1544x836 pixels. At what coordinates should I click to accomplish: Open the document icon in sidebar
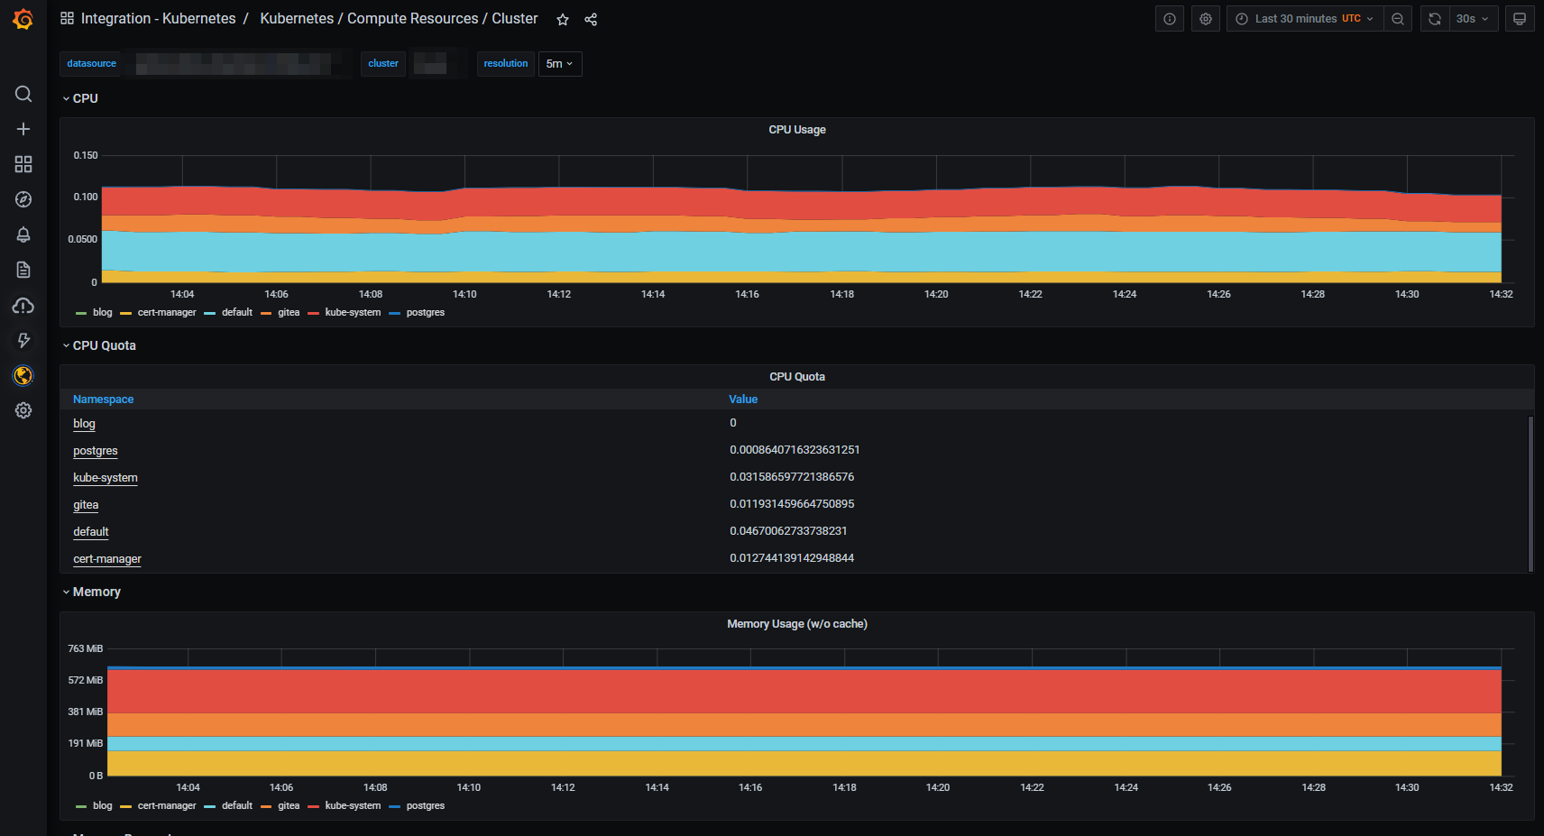point(23,270)
